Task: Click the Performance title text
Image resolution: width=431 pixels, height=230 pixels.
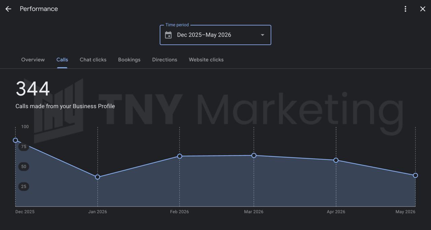Action: coord(39,9)
